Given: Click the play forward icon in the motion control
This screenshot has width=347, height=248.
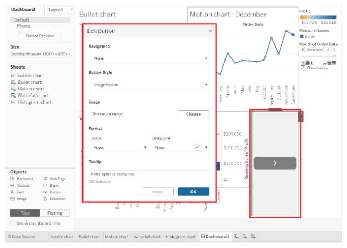Looking at the screenshot, I should coord(312,62).
